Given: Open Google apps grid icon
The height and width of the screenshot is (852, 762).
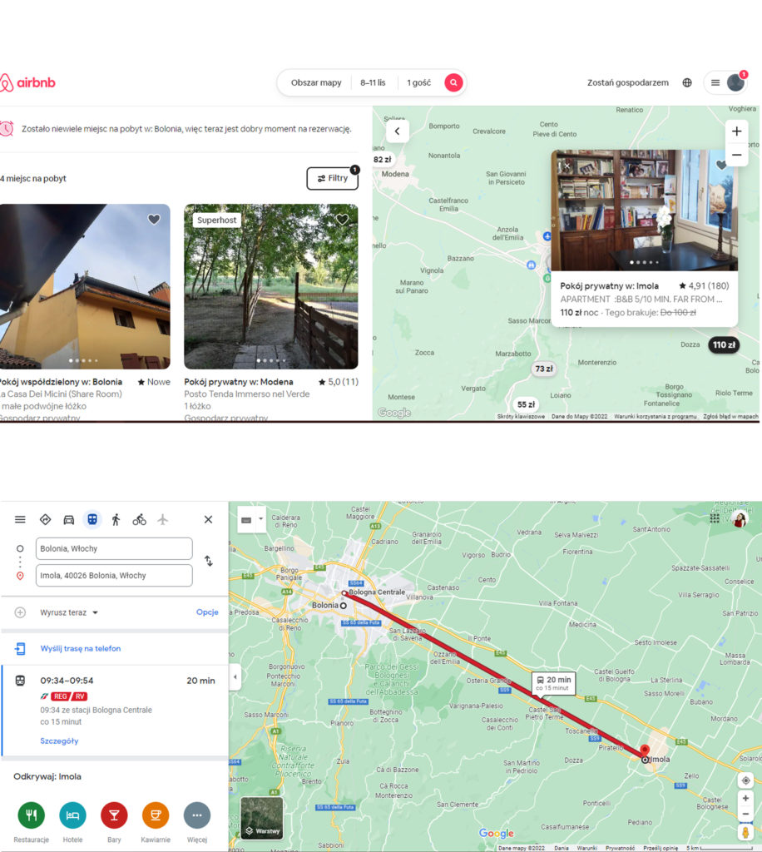Looking at the screenshot, I should point(715,519).
